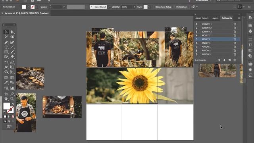Select the JOHNNY 1 artboard row

click(217, 24)
